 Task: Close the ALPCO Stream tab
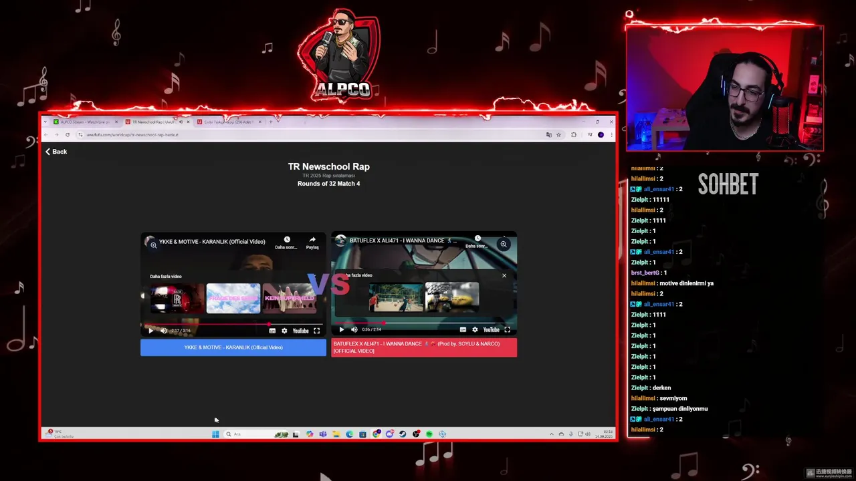click(x=116, y=122)
